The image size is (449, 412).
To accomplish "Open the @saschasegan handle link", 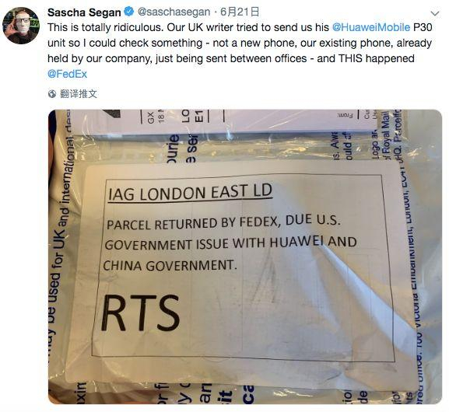I will point(174,12).
